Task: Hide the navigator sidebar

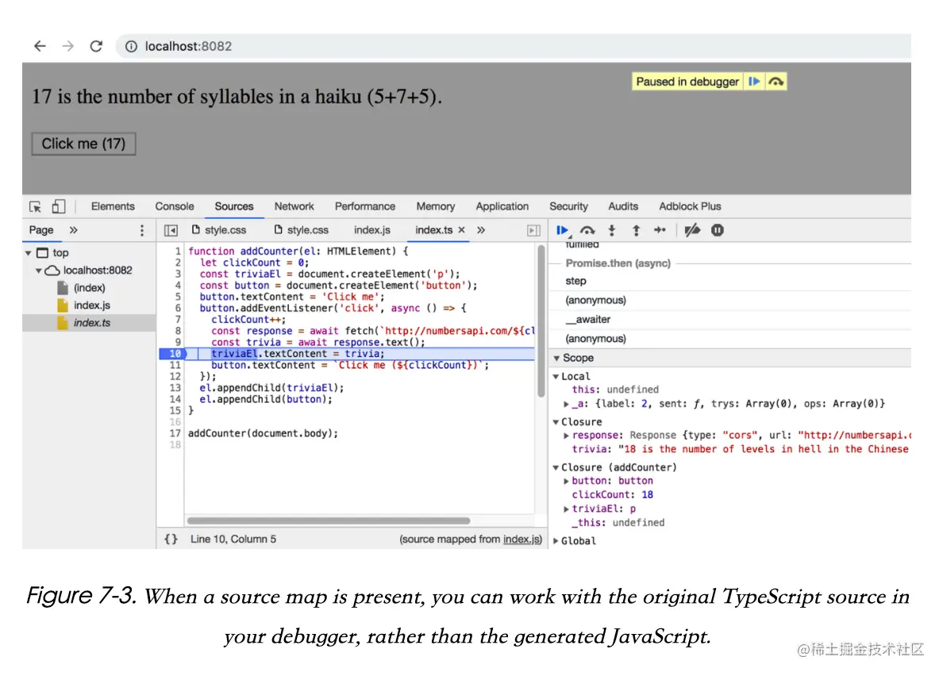Action: (x=171, y=230)
